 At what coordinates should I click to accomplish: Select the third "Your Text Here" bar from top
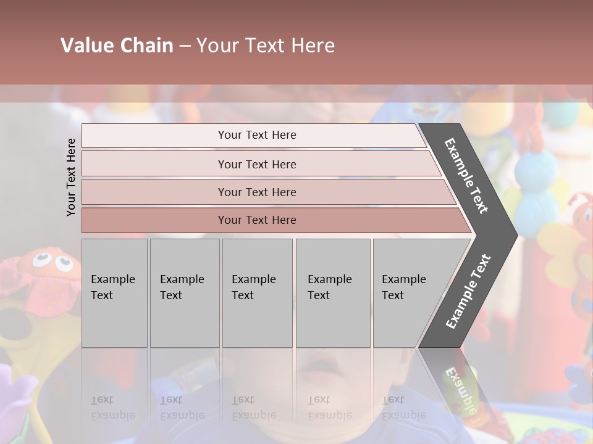pos(256,192)
